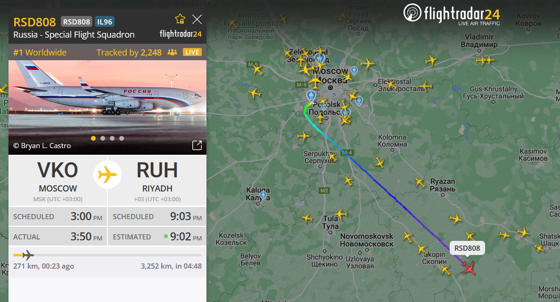The width and height of the screenshot is (560, 302).
Task: Open the aircraft photo in external link
Action: tap(197, 145)
